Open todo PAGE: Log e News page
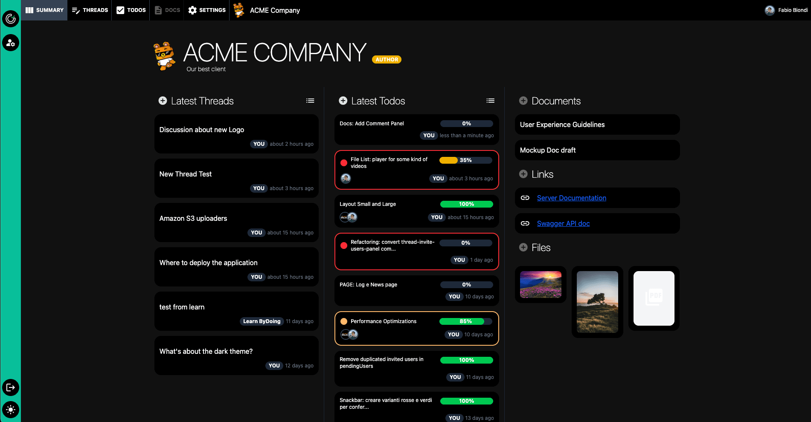Image resolution: width=811 pixels, height=422 pixels. point(417,291)
